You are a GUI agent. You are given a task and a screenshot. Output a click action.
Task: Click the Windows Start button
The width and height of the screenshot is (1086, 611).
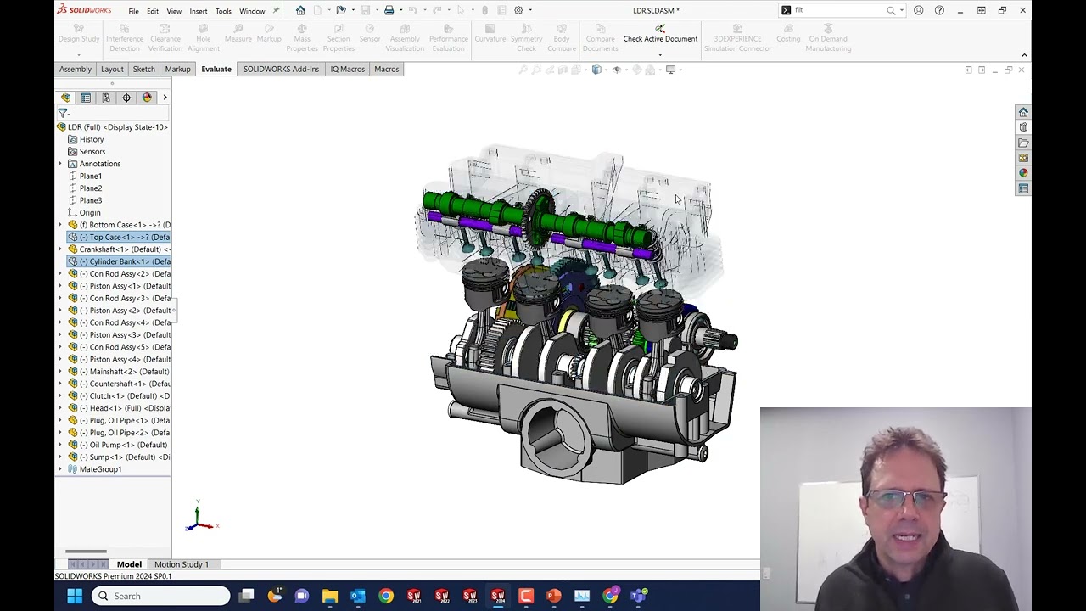[x=75, y=596]
